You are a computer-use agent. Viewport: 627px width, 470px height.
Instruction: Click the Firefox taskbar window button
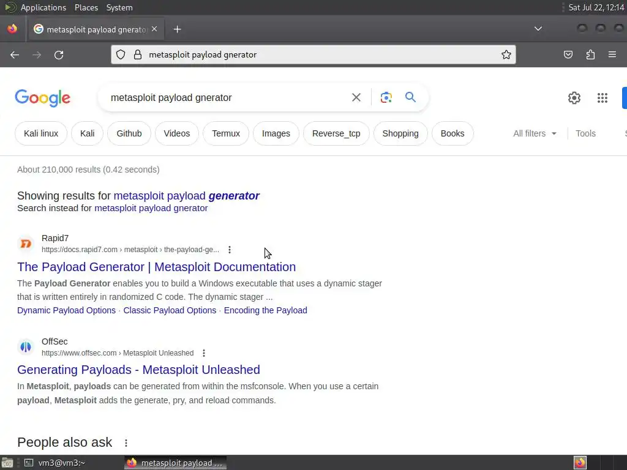click(x=175, y=463)
